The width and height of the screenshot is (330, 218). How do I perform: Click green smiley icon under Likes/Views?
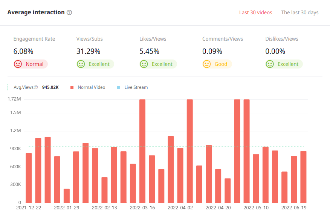point(144,64)
